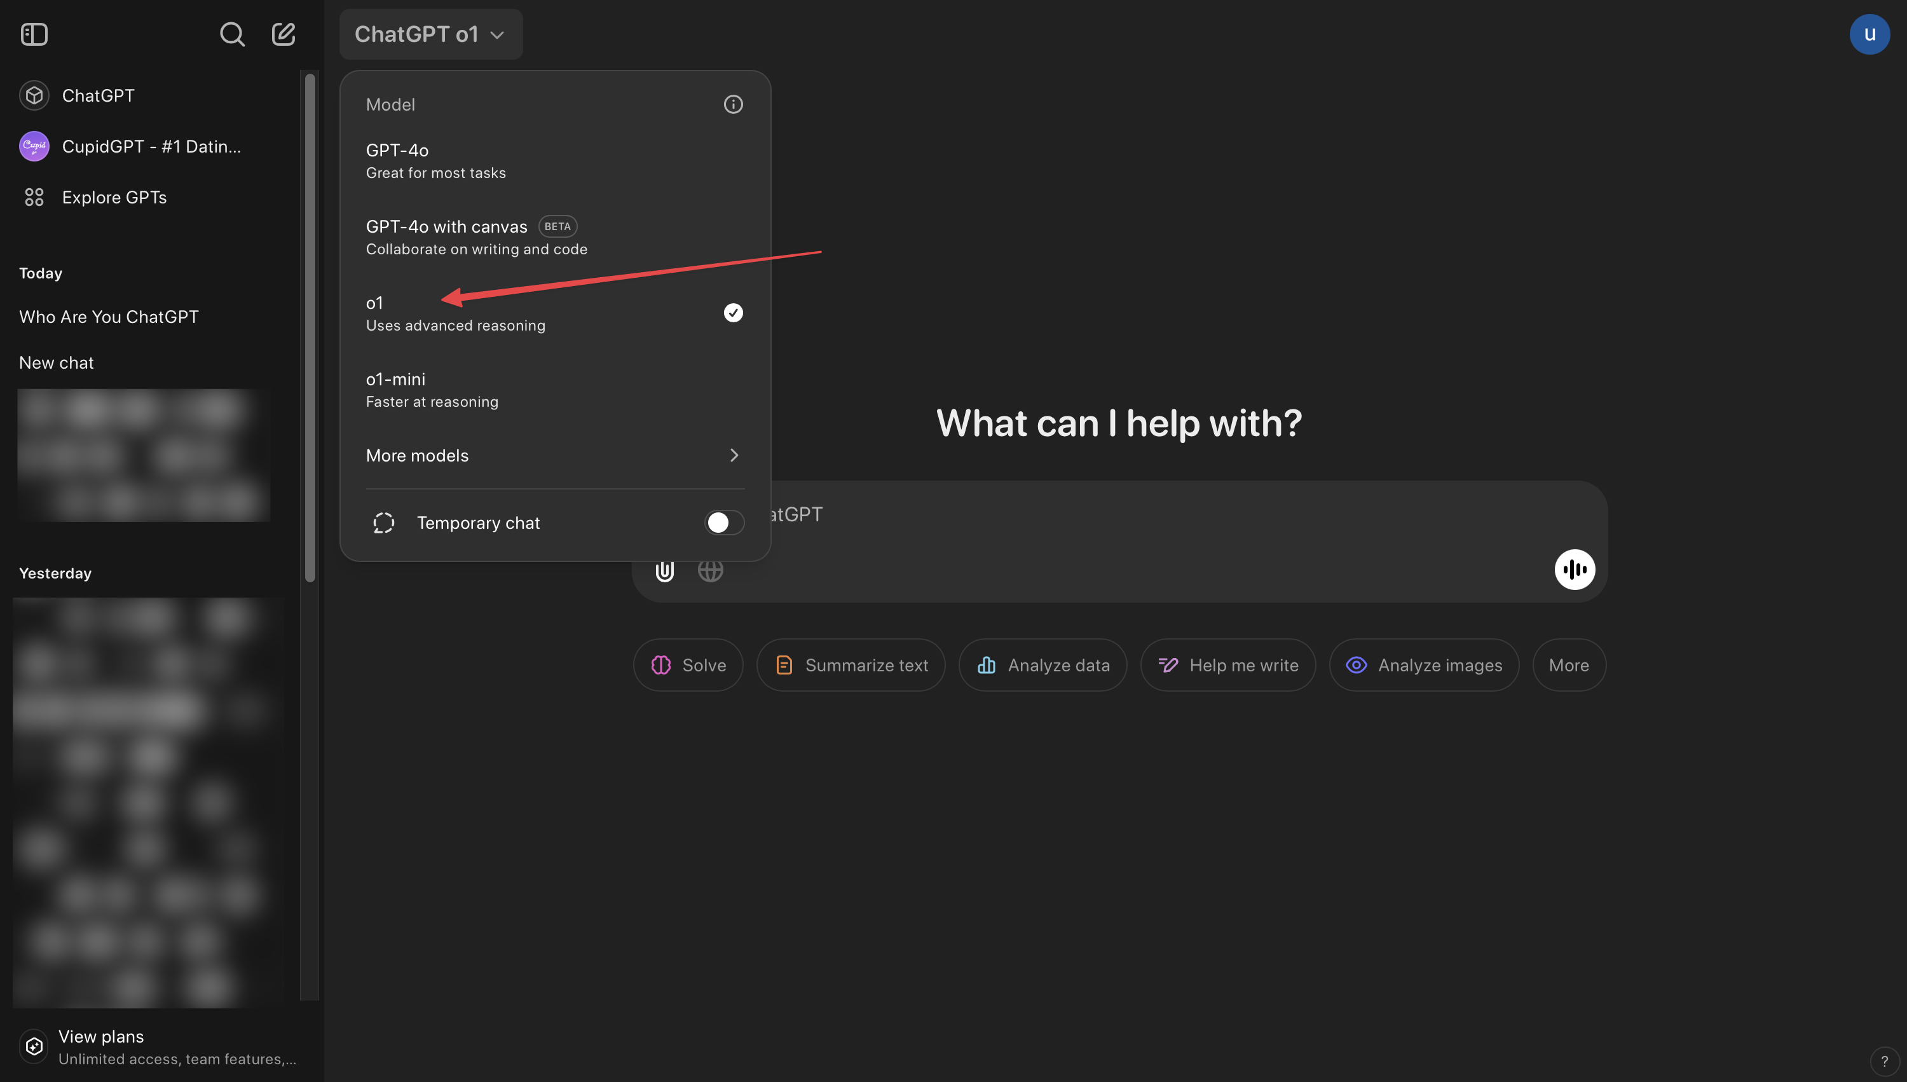This screenshot has width=1907, height=1082.
Task: Click the Analyze images suggestion button
Action: 1423,665
